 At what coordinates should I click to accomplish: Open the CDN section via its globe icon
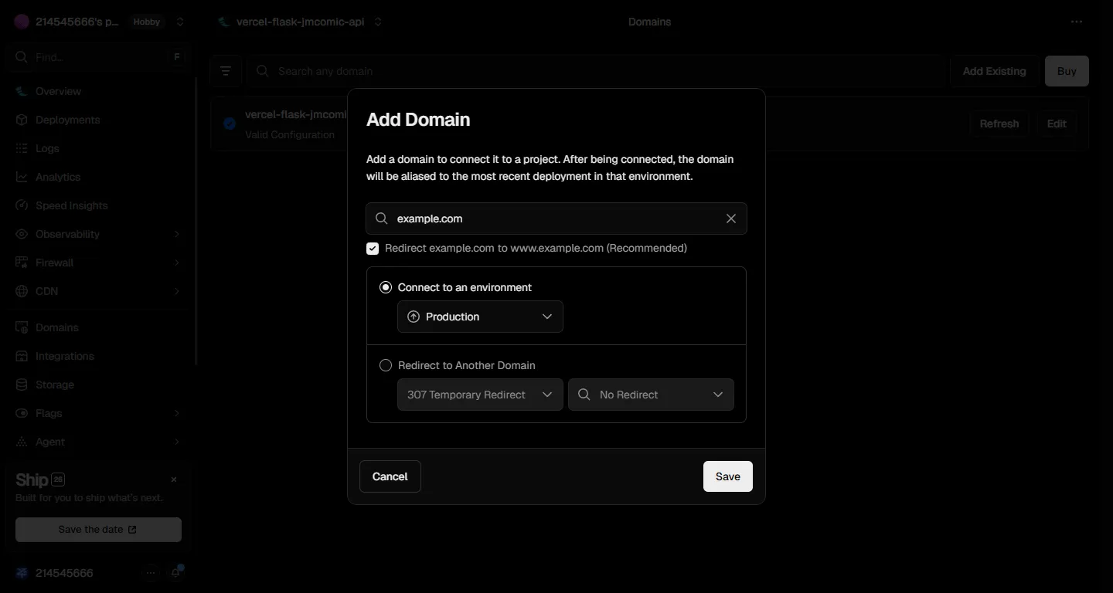[x=20, y=291]
